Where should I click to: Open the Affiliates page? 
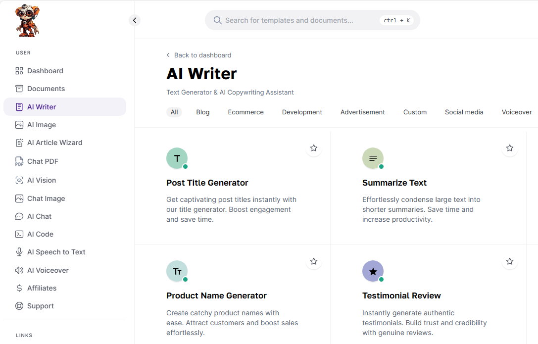click(41, 288)
